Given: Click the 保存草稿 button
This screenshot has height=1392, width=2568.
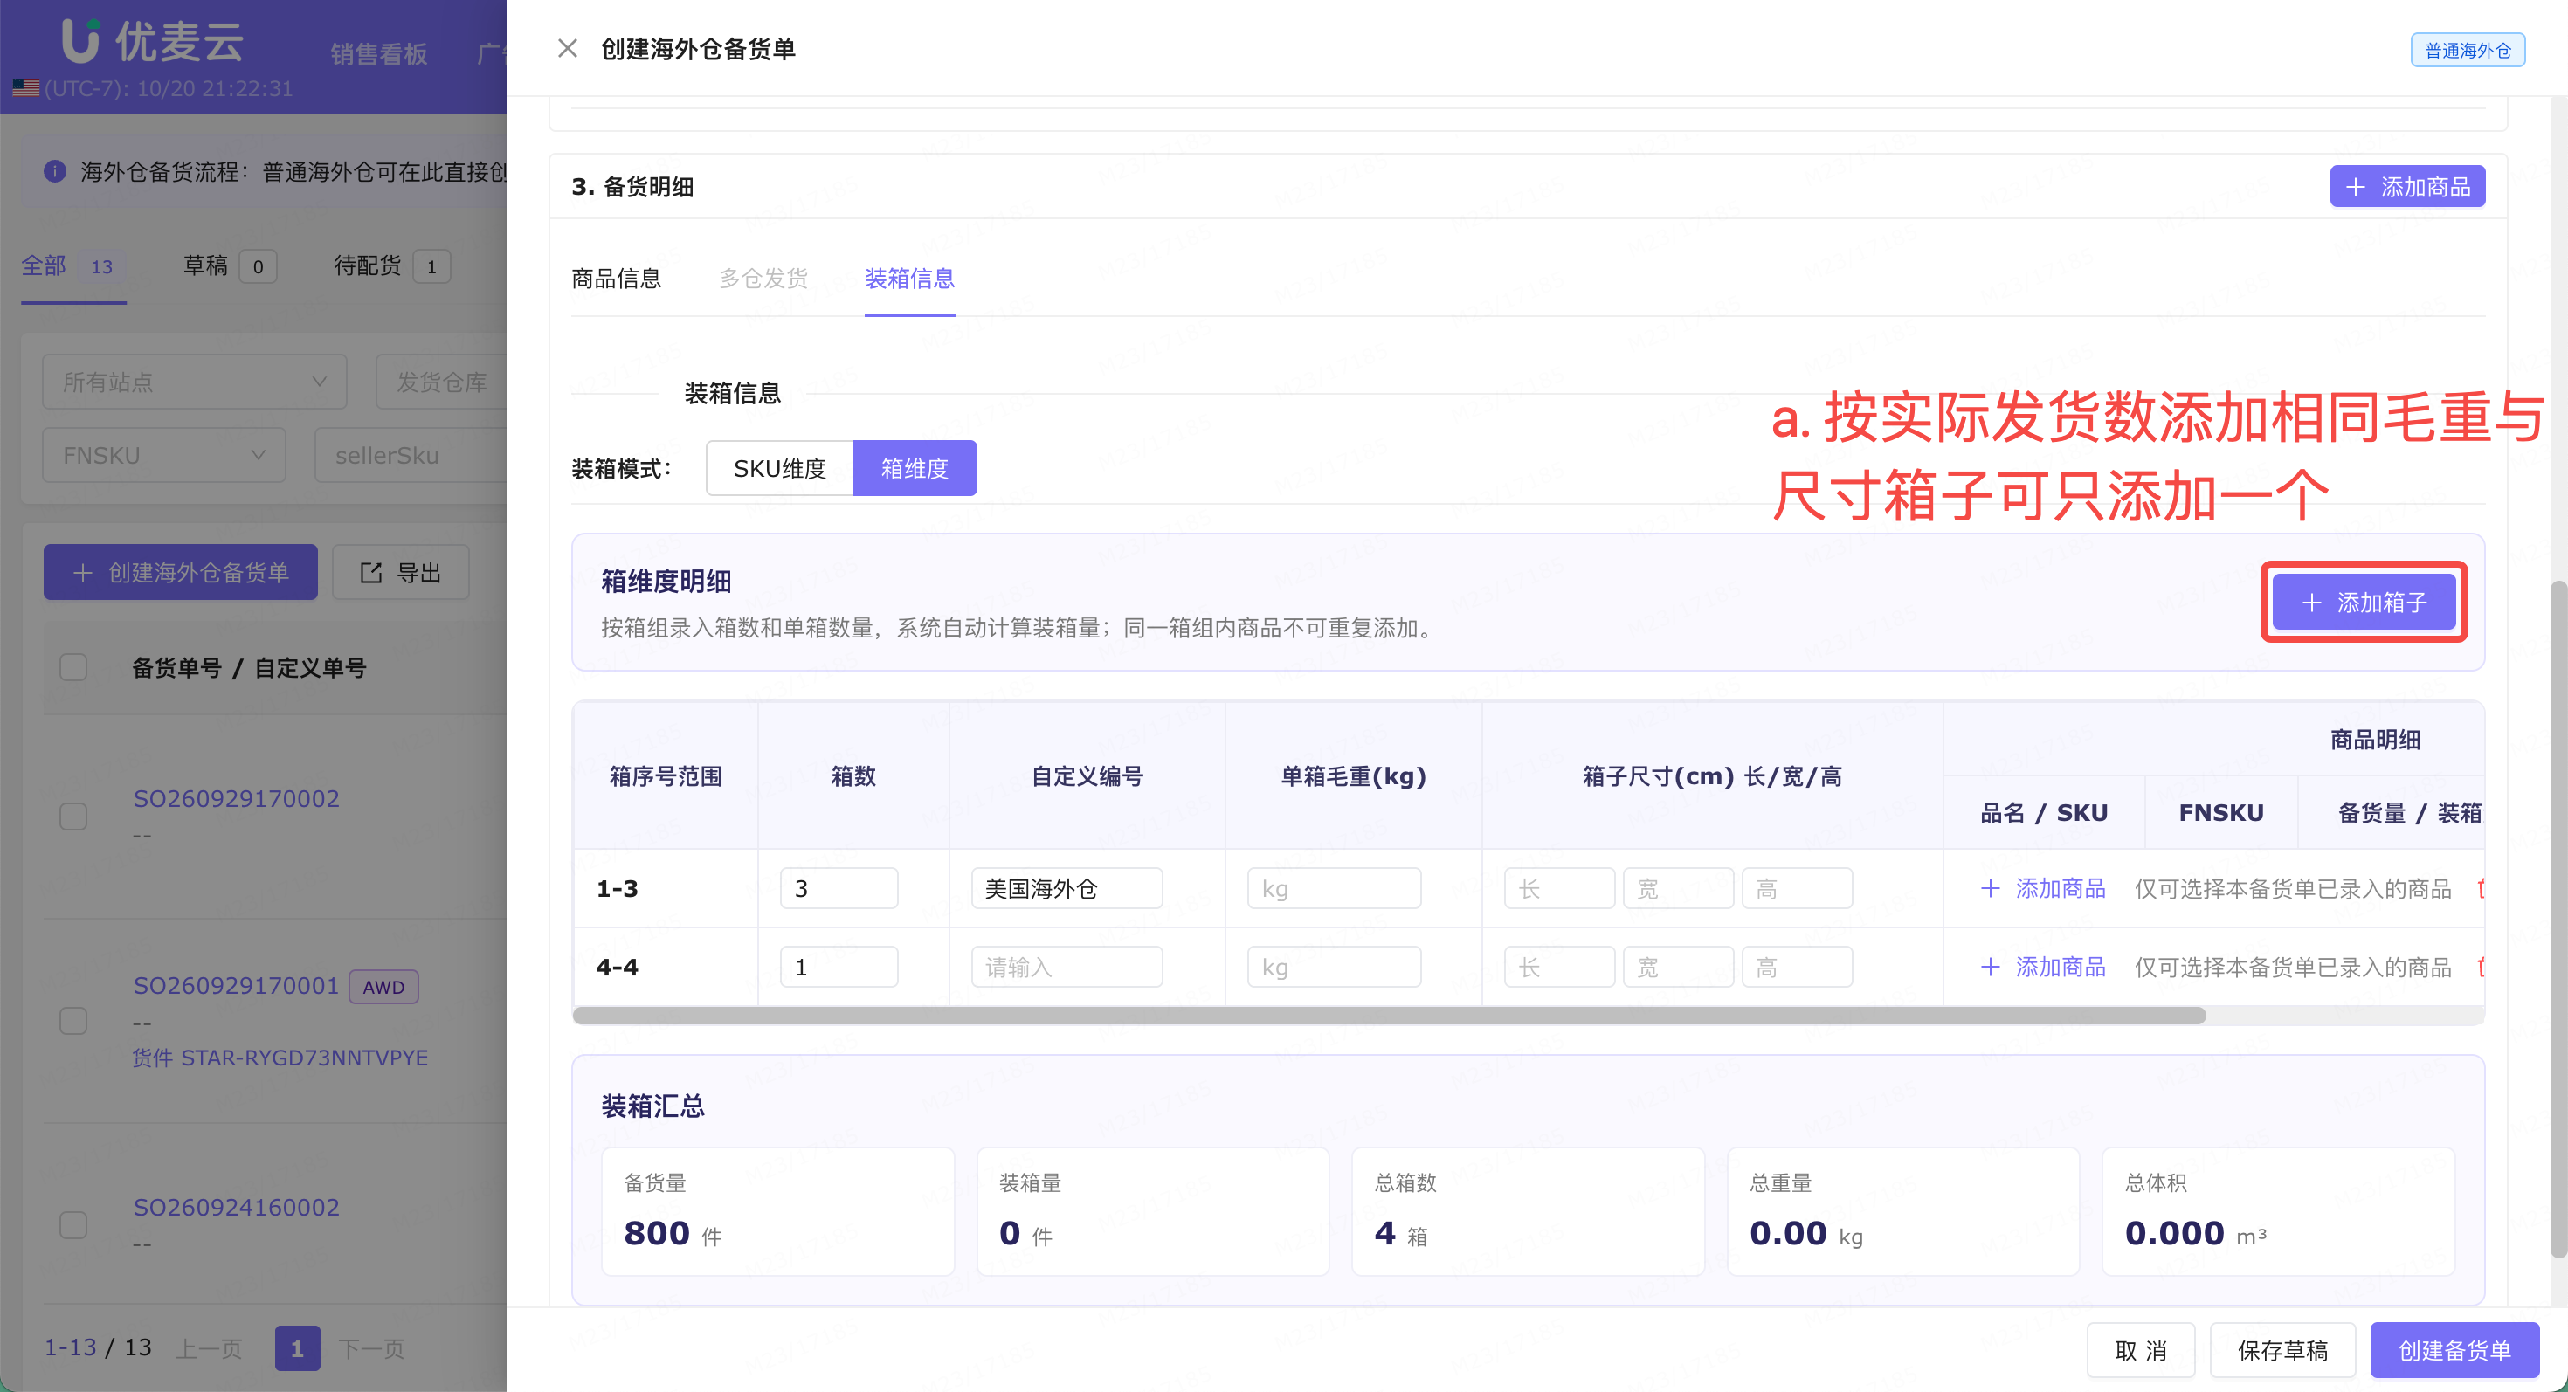Looking at the screenshot, I should coord(2282,1350).
